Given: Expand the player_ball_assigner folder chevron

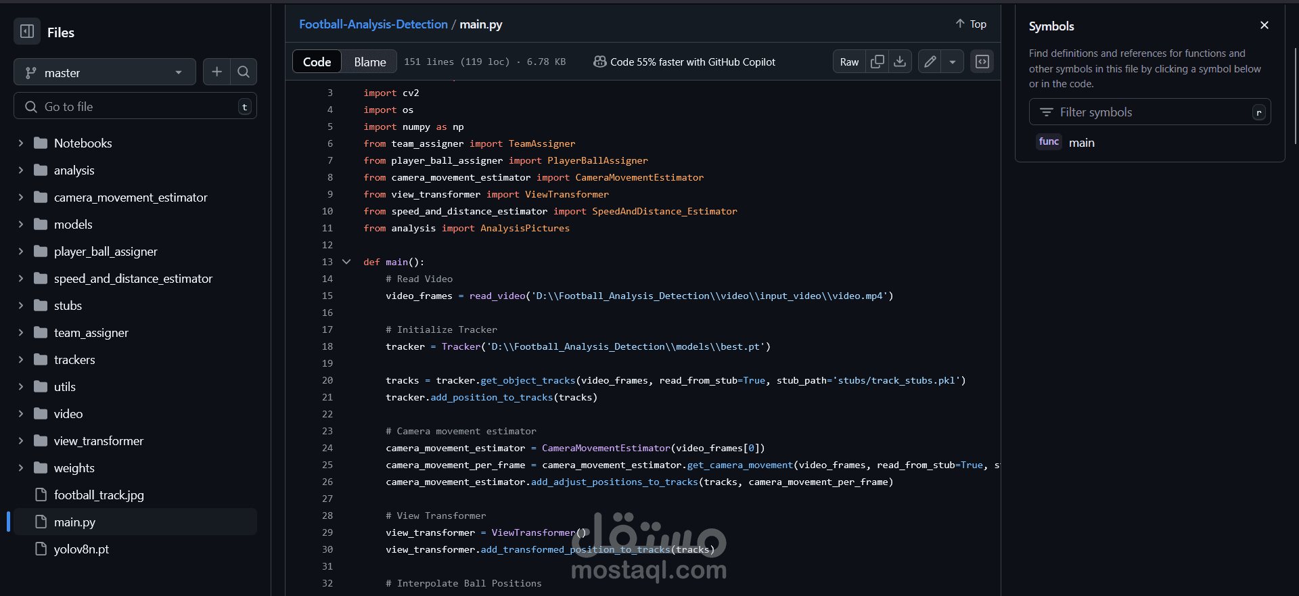Looking at the screenshot, I should coord(21,252).
